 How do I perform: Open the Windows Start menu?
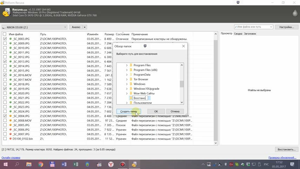[6, 164]
